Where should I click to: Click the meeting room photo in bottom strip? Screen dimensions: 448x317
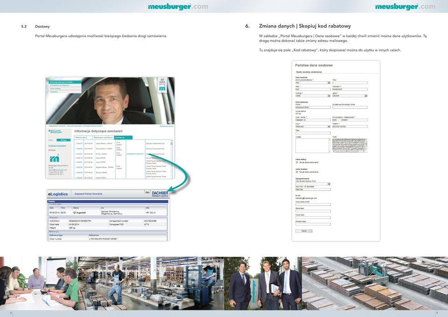pos(39,283)
